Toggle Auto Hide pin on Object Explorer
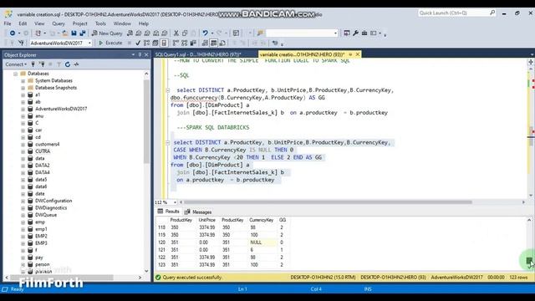535x301 pixels. point(140,54)
